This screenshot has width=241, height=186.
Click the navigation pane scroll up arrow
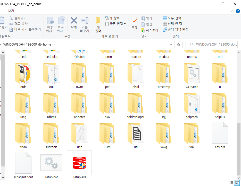coord(3,52)
